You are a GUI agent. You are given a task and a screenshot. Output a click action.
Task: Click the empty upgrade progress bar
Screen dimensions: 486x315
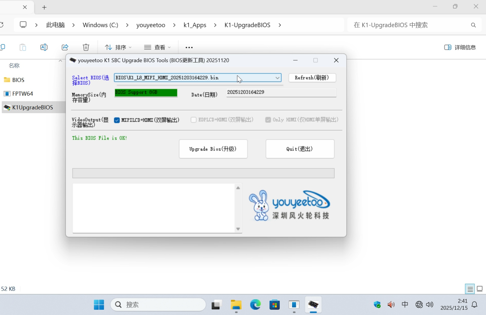point(203,173)
